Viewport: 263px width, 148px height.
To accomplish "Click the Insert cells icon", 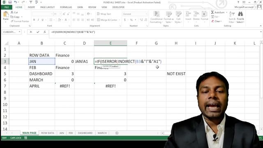I will point(188,14).
